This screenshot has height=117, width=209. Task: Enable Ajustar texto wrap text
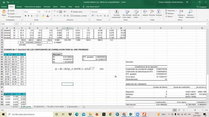[76, 12]
